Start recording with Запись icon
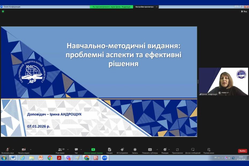The width and height of the screenshot is (249, 166). click(x=135, y=150)
